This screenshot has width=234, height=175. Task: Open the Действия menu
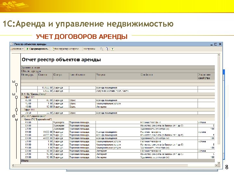17,49
